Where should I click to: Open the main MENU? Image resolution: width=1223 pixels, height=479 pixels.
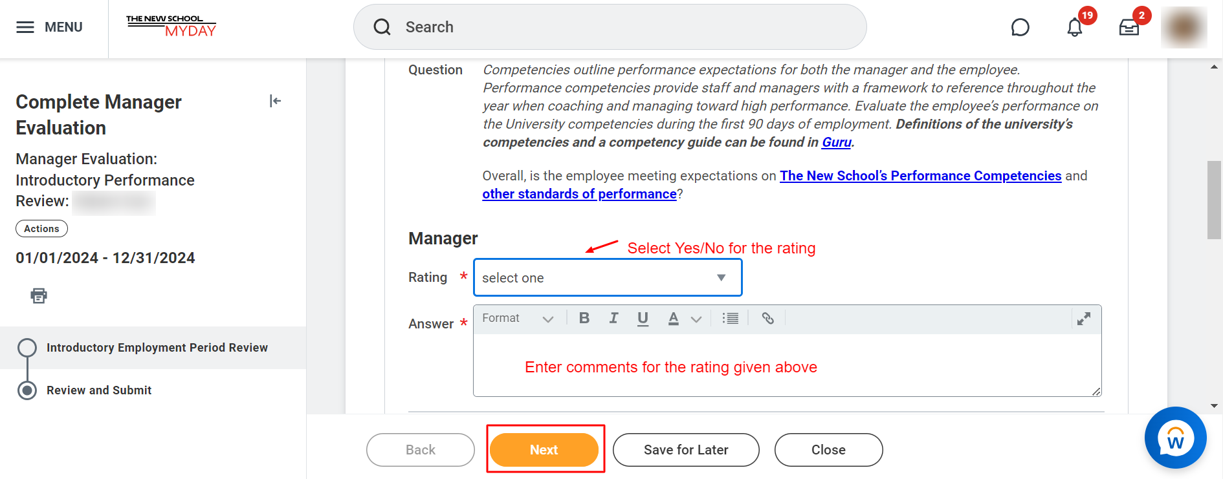point(49,27)
